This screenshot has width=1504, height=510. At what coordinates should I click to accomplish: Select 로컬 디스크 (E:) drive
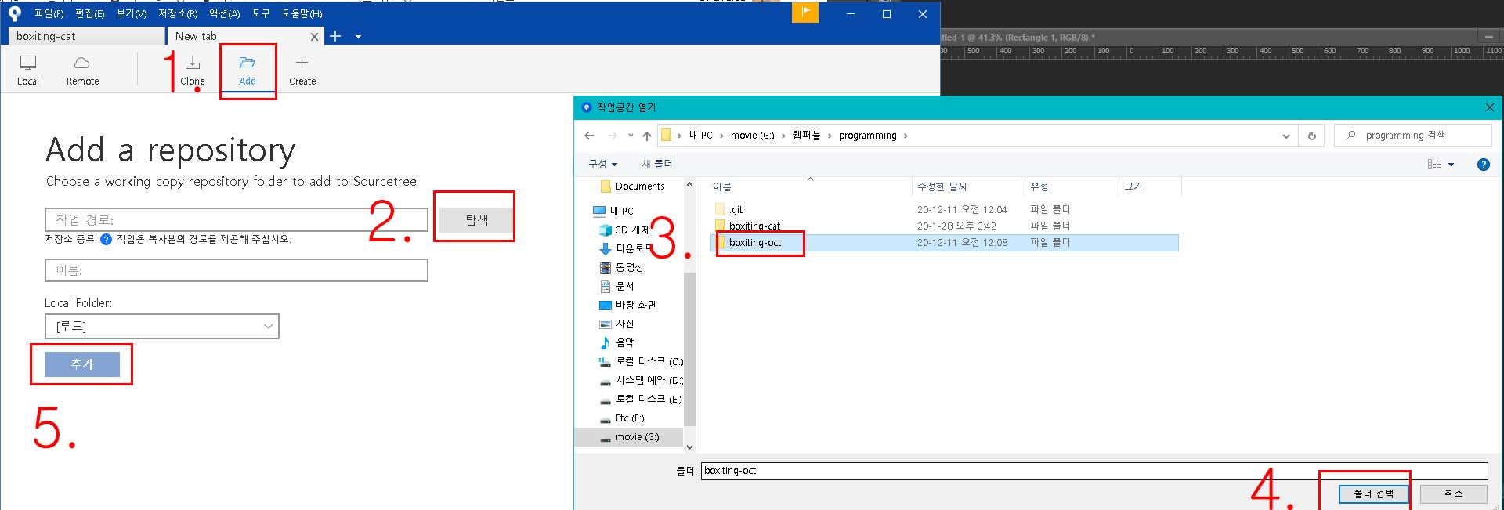point(641,399)
